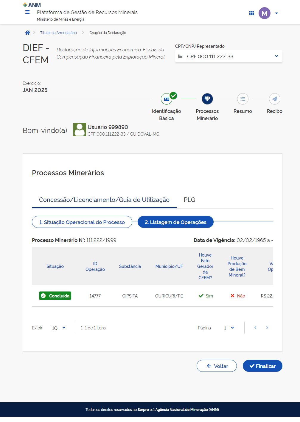Go to home via breadcrumb house icon
Image resolution: width=300 pixels, height=422 pixels.
[x=27, y=33]
